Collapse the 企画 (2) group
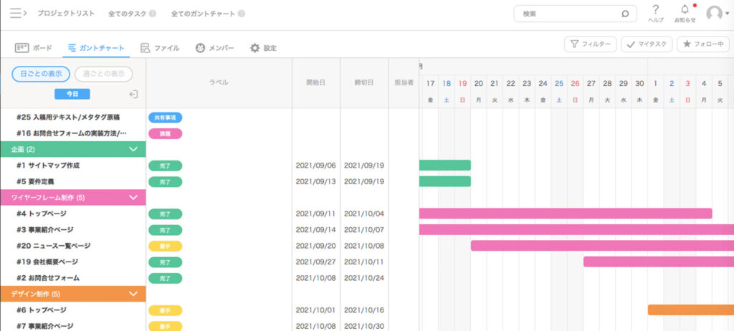Screen dimensions: 734x331 (x=133, y=149)
